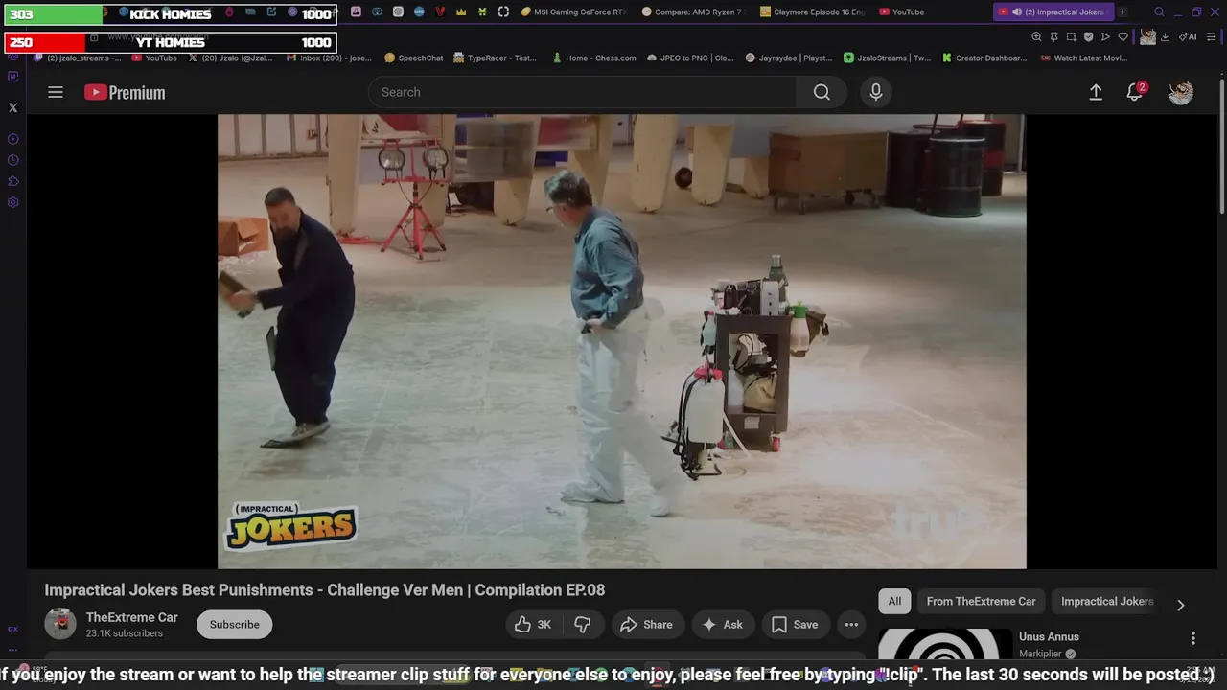Open the red V pinned tab
The width and height of the screenshot is (1227, 690).
pos(440,11)
